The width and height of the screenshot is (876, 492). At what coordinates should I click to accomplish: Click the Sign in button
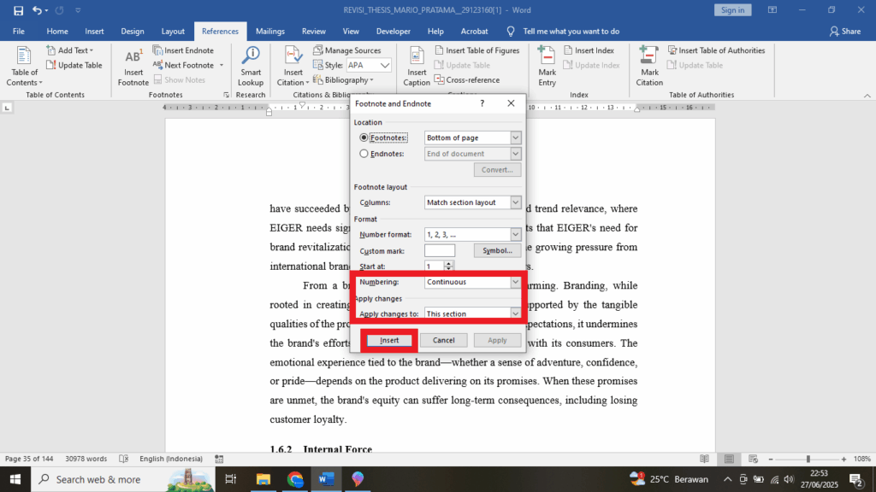point(732,10)
